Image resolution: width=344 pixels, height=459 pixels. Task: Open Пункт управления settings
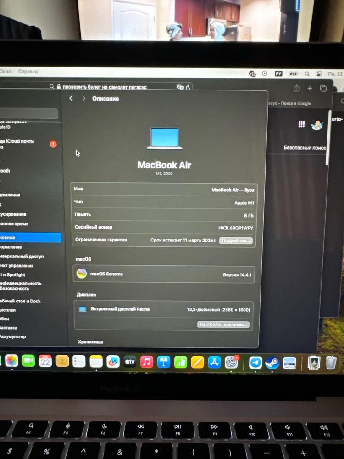[x=17, y=265]
